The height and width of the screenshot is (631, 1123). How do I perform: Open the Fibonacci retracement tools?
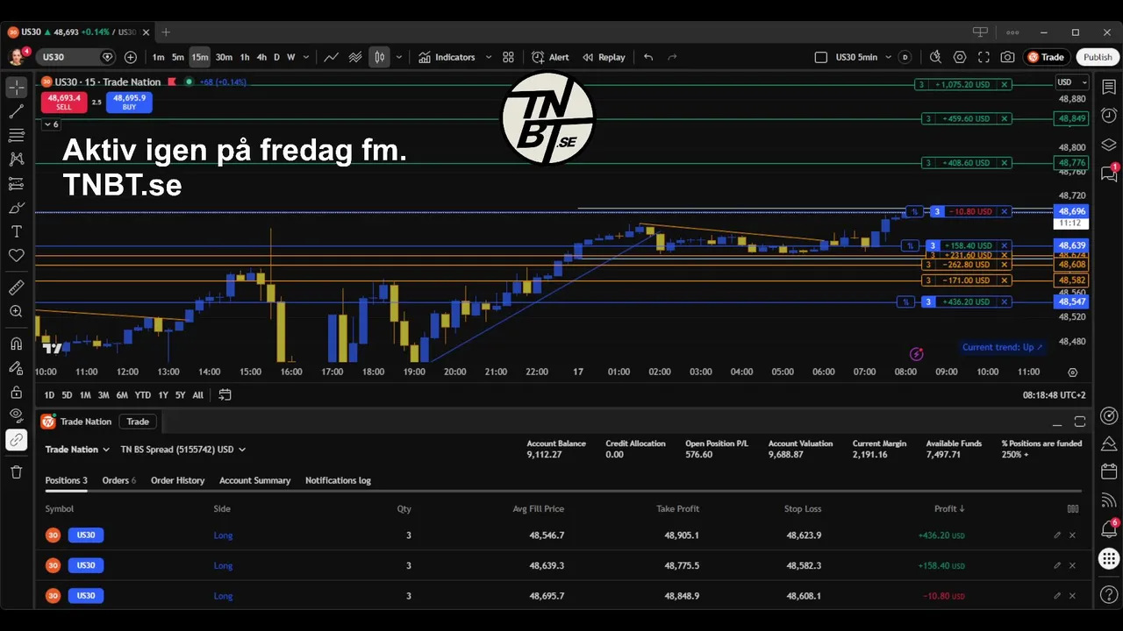(16, 135)
